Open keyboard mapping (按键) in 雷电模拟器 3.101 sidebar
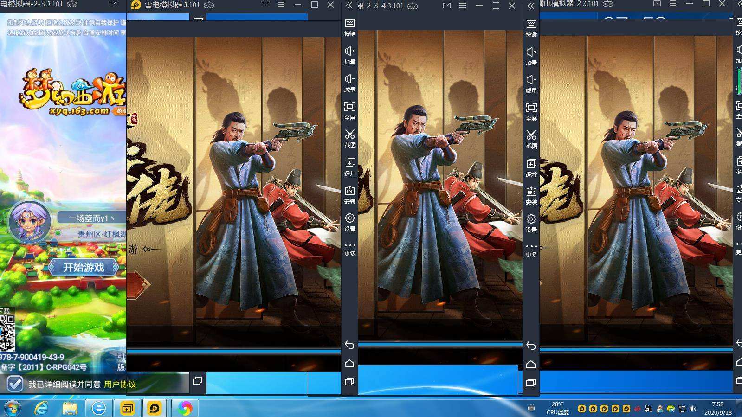 point(349,27)
